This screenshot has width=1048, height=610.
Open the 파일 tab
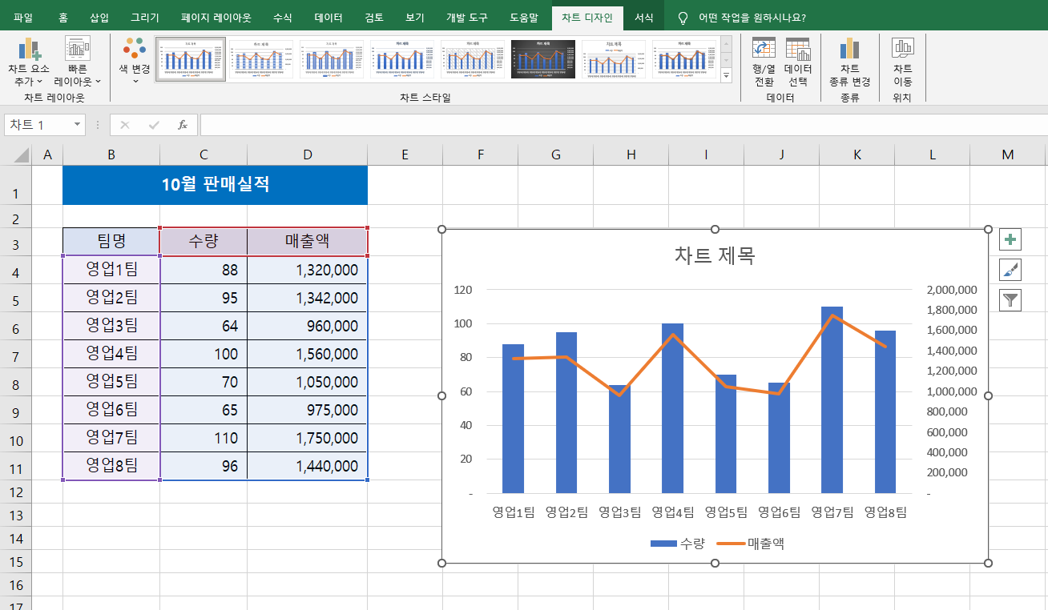tap(23, 17)
